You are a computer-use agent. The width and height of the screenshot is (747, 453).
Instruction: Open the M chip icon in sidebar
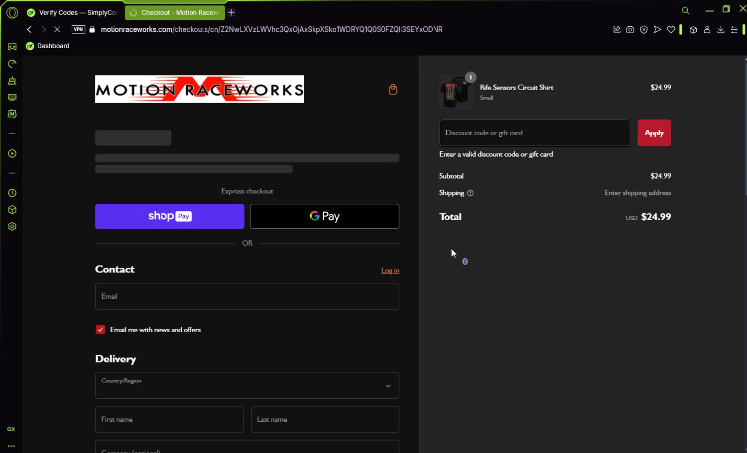coord(12,114)
